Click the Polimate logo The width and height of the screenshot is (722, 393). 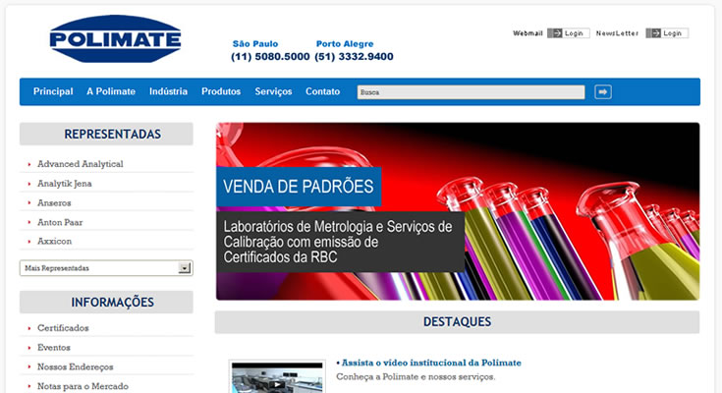pos(115,38)
